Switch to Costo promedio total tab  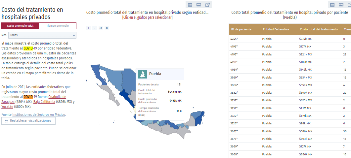pyautogui.click(x=20, y=26)
